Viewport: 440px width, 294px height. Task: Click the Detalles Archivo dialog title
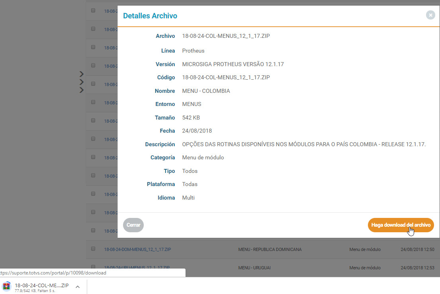point(150,16)
